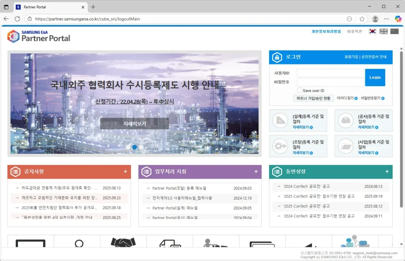This screenshot has height=261, width=405.
Task: Expand 동반성장 list with its plus button
Action: tap(387, 172)
